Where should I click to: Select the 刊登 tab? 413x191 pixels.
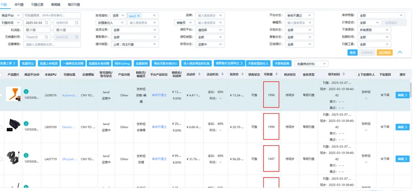4,5
